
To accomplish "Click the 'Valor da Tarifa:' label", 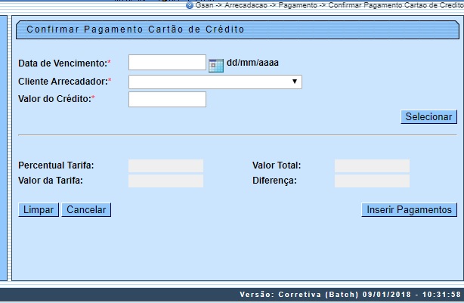I will pos(51,180).
